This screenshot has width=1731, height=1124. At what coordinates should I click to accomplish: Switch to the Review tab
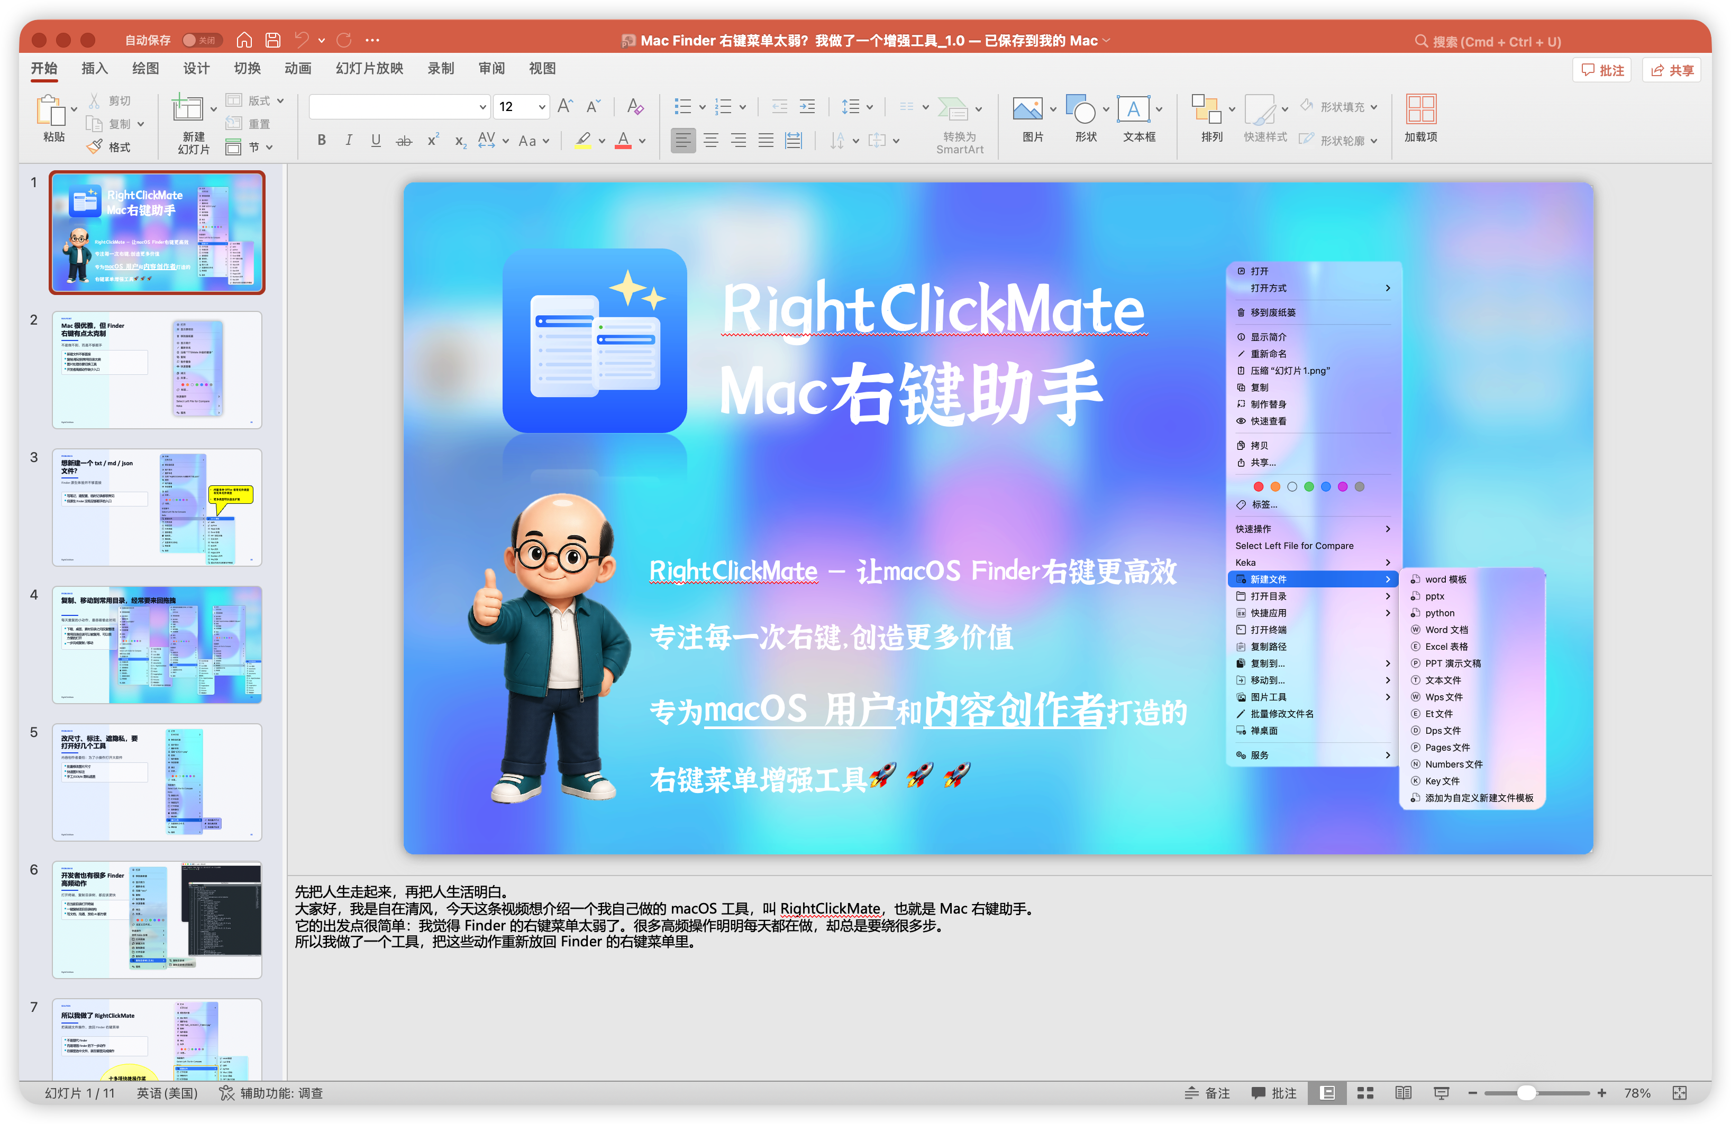pyautogui.click(x=491, y=68)
